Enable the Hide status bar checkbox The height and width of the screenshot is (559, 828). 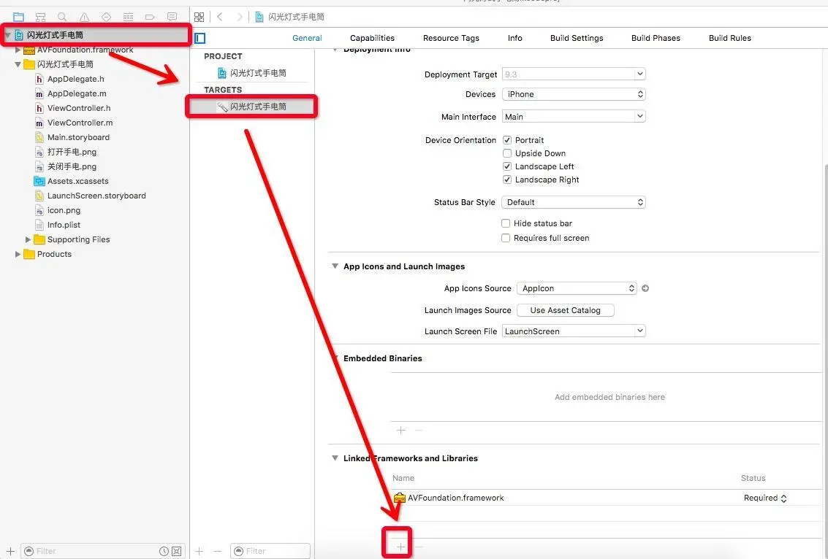point(506,223)
